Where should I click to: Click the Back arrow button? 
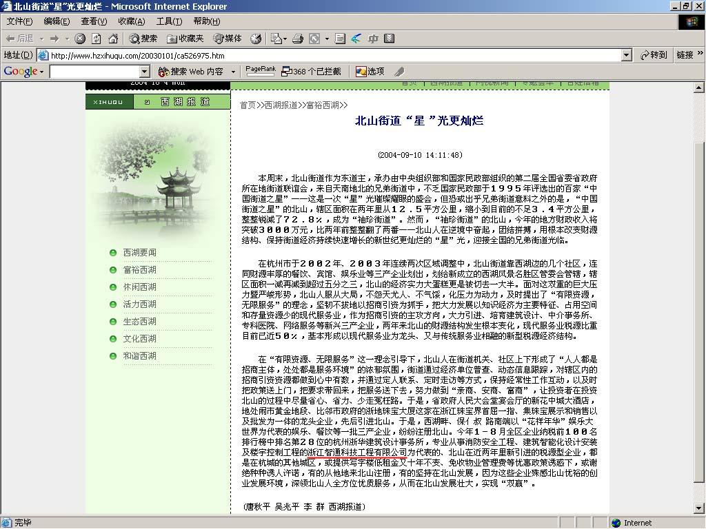pos(19,39)
